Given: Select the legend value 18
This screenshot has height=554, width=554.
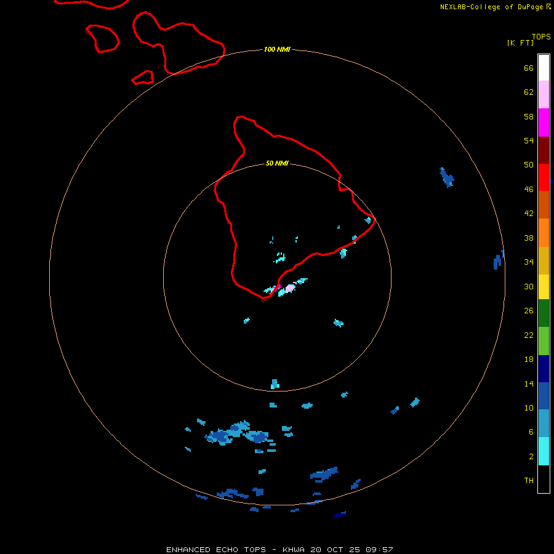Looking at the screenshot, I should click(x=529, y=359).
